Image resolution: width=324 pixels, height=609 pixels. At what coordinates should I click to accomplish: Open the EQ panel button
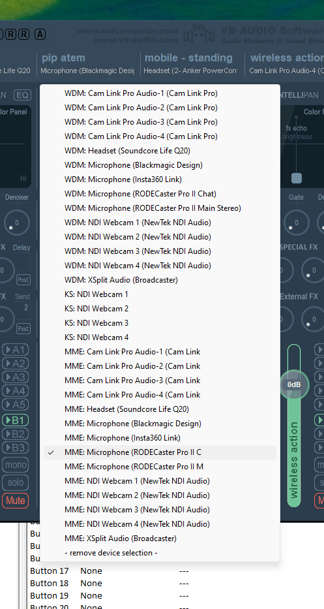point(23,95)
